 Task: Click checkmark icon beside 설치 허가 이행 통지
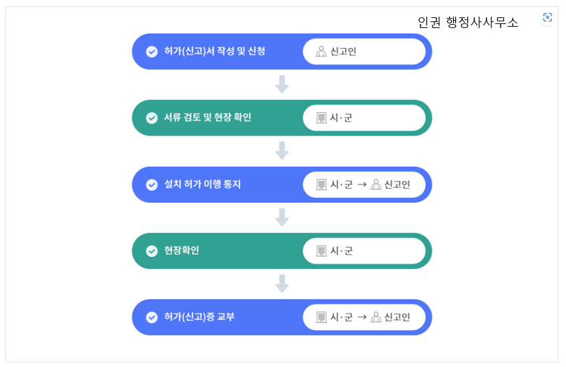[x=152, y=185]
